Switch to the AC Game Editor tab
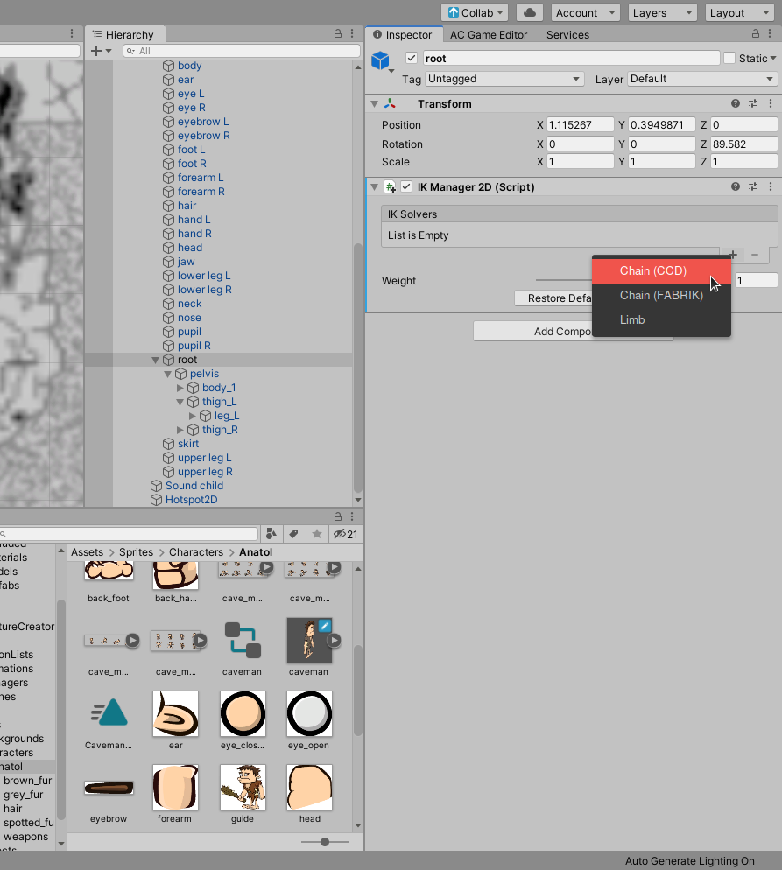The width and height of the screenshot is (782, 870). 489,35
